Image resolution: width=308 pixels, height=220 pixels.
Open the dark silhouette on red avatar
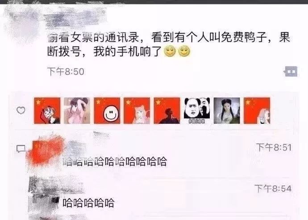click(167, 110)
